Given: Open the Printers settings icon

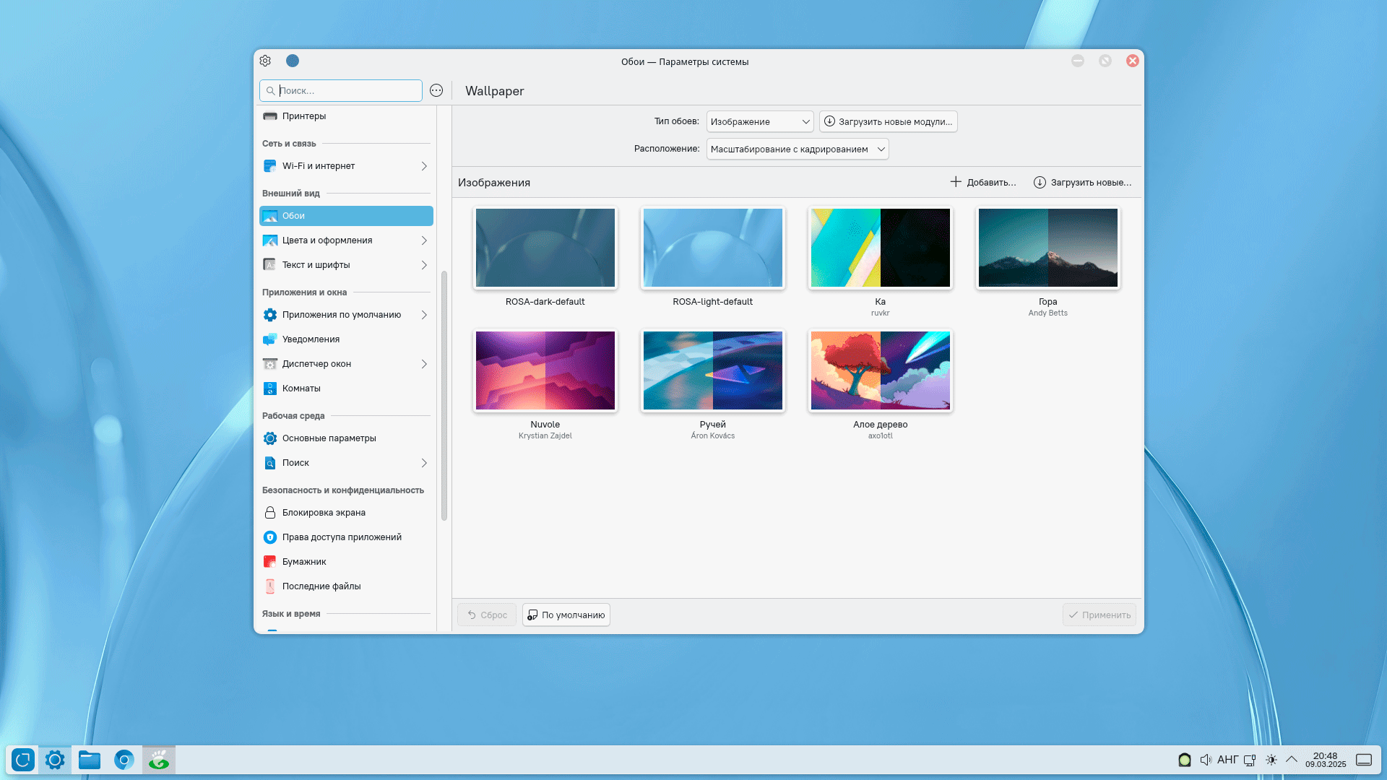Looking at the screenshot, I should (x=269, y=116).
